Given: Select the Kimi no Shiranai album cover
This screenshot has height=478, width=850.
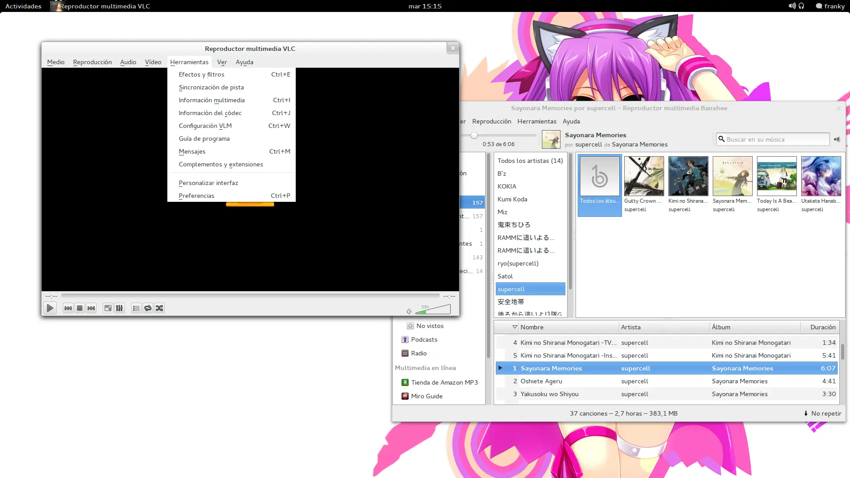Looking at the screenshot, I should click(688, 176).
